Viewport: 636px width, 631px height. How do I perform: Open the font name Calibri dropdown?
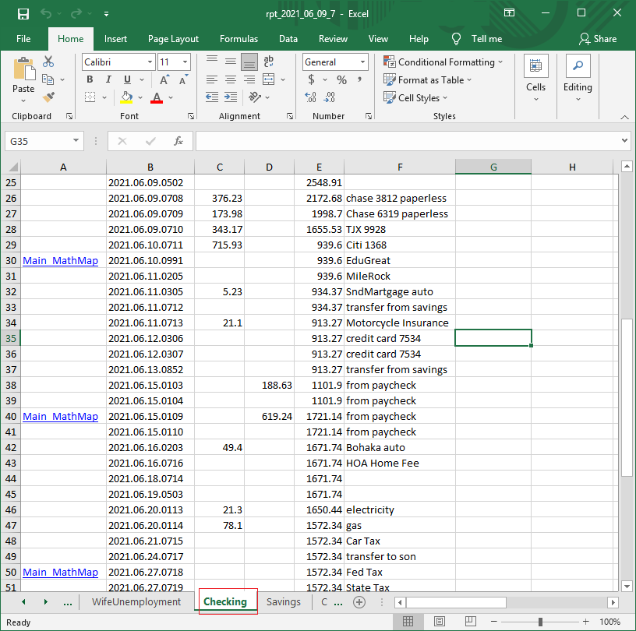click(x=150, y=62)
